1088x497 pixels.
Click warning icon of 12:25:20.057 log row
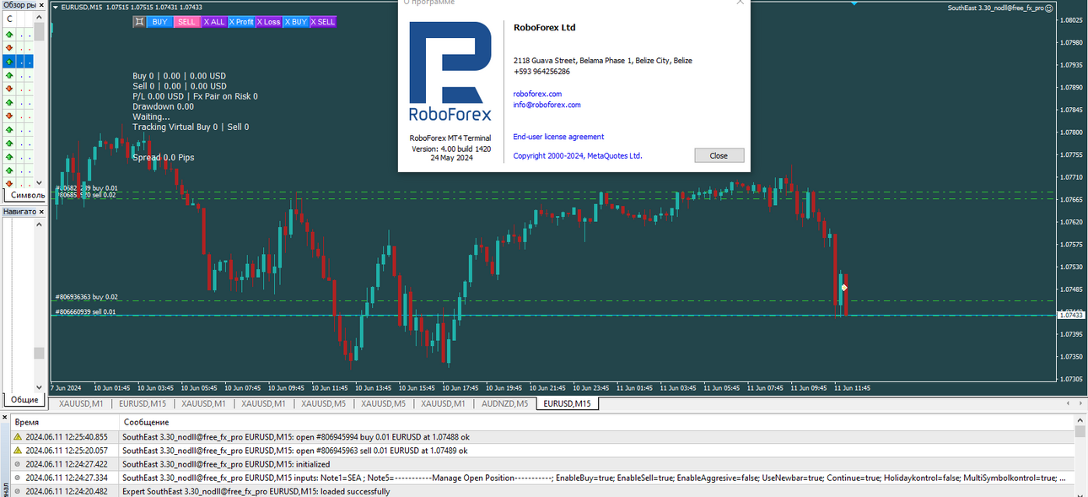pos(17,451)
